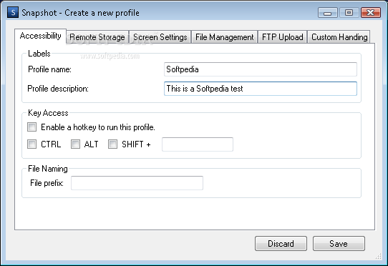Focus the Profile description input field
388x266 pixels.
point(261,89)
